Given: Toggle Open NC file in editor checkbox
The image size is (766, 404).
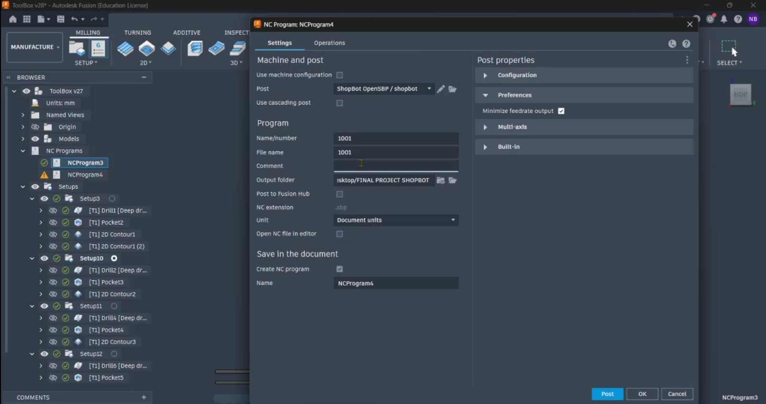Looking at the screenshot, I should click(339, 234).
